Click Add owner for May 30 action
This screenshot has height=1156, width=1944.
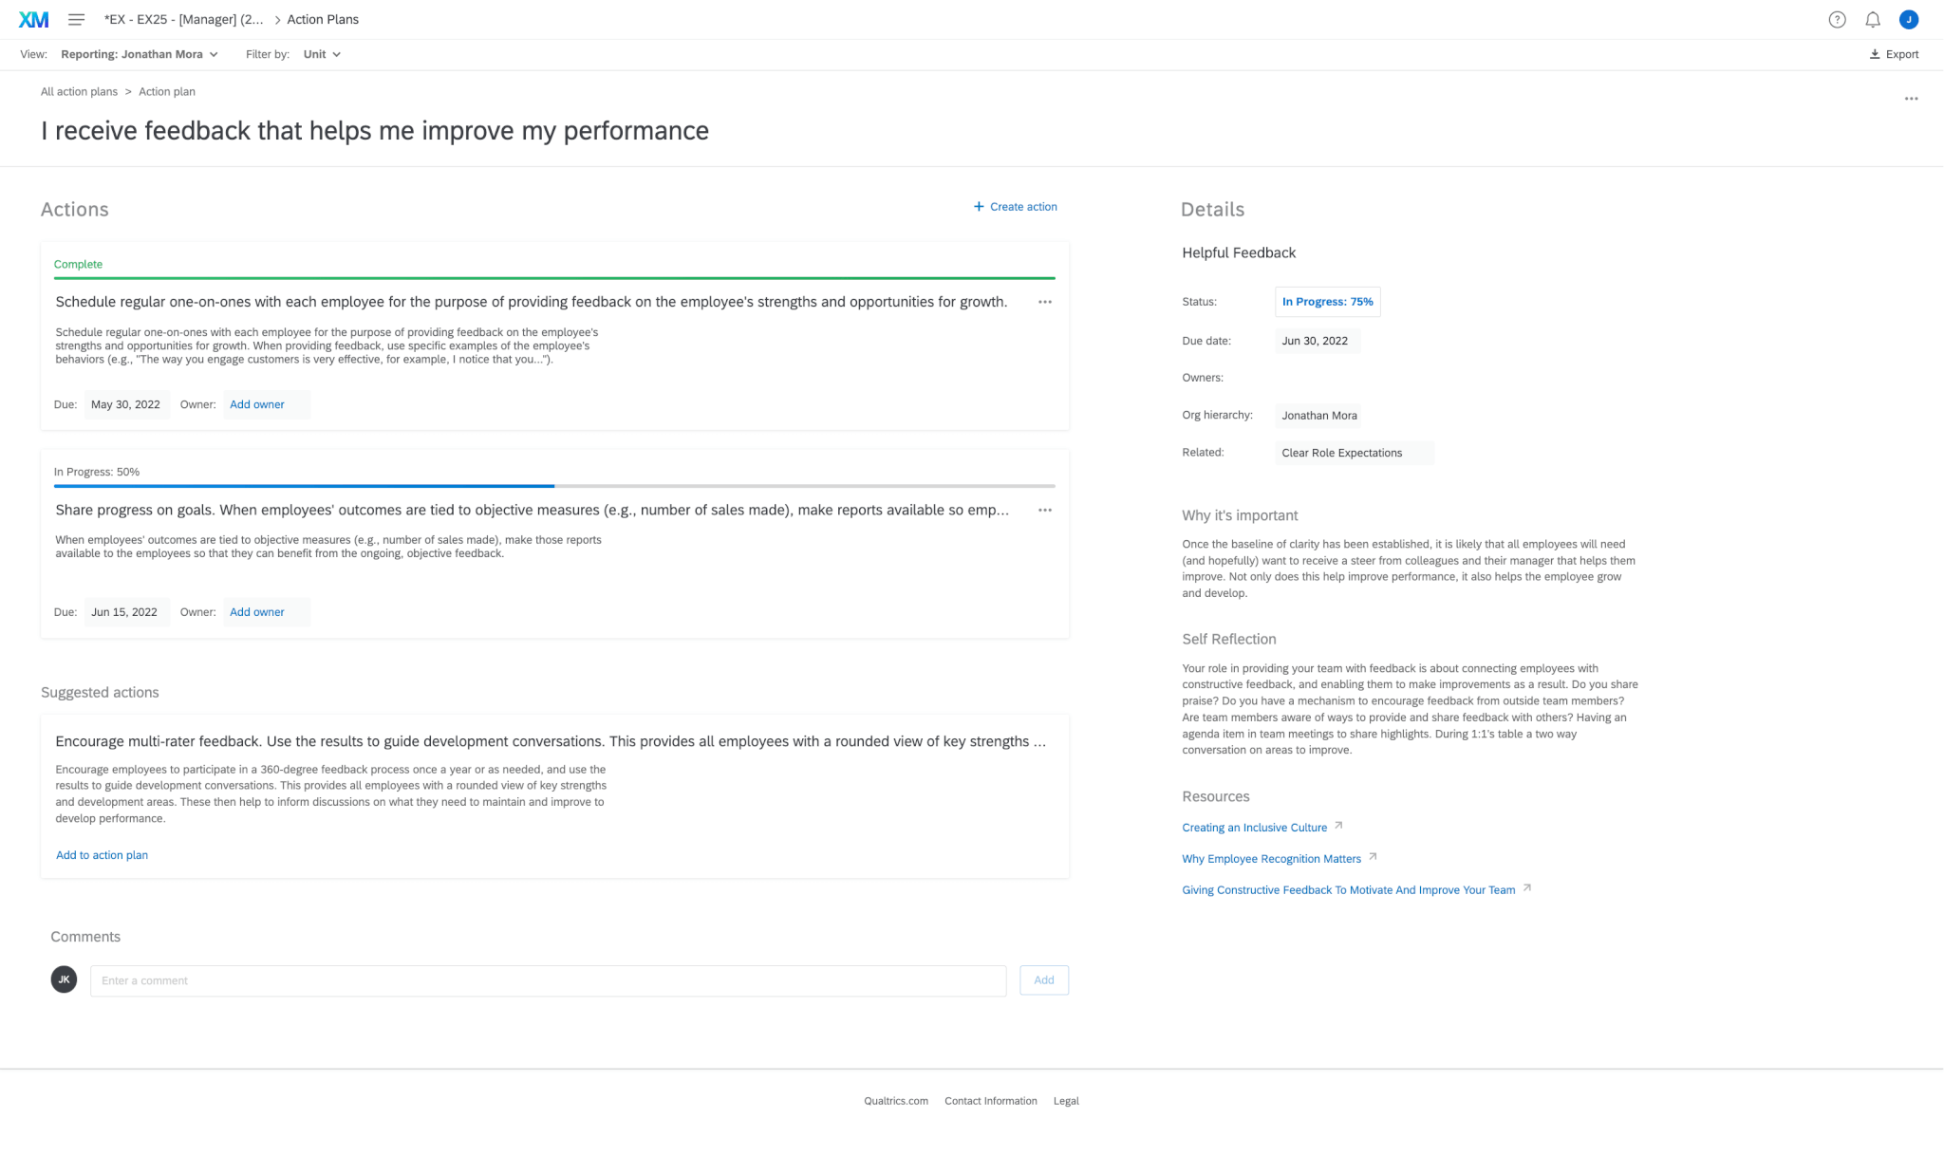click(x=257, y=404)
